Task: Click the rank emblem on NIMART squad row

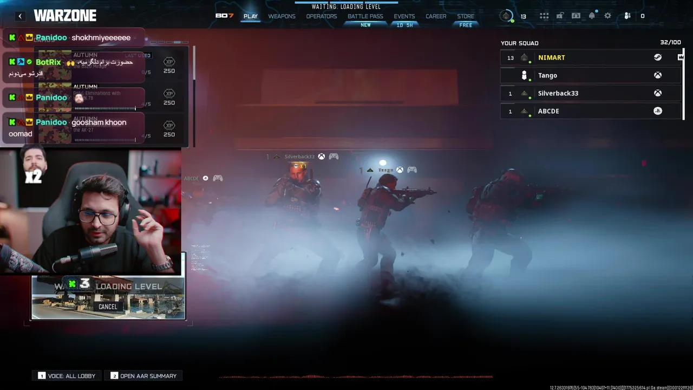Action: tap(524, 57)
